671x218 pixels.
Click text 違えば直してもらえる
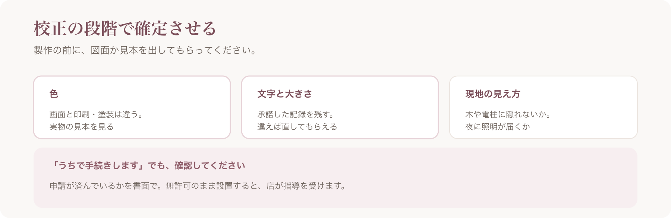(297, 127)
